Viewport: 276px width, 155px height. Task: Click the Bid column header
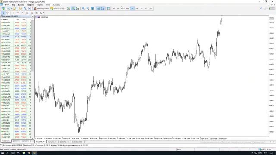pos(18,19)
